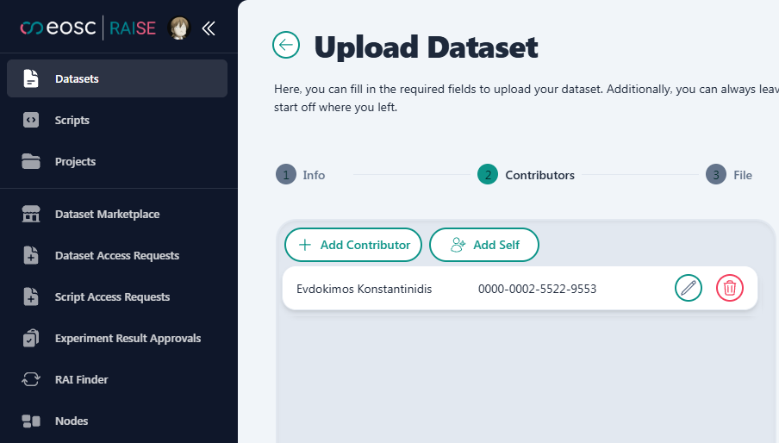Go back using the circled arrow
This screenshot has height=443, width=779.
286,45
